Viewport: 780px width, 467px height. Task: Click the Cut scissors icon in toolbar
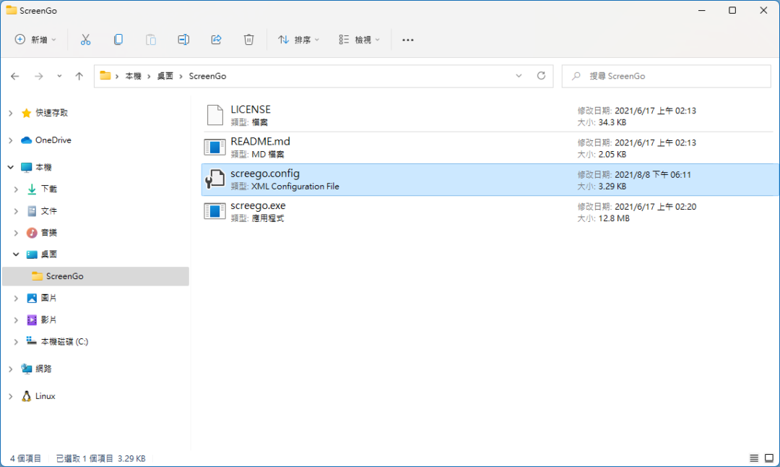[x=85, y=40]
